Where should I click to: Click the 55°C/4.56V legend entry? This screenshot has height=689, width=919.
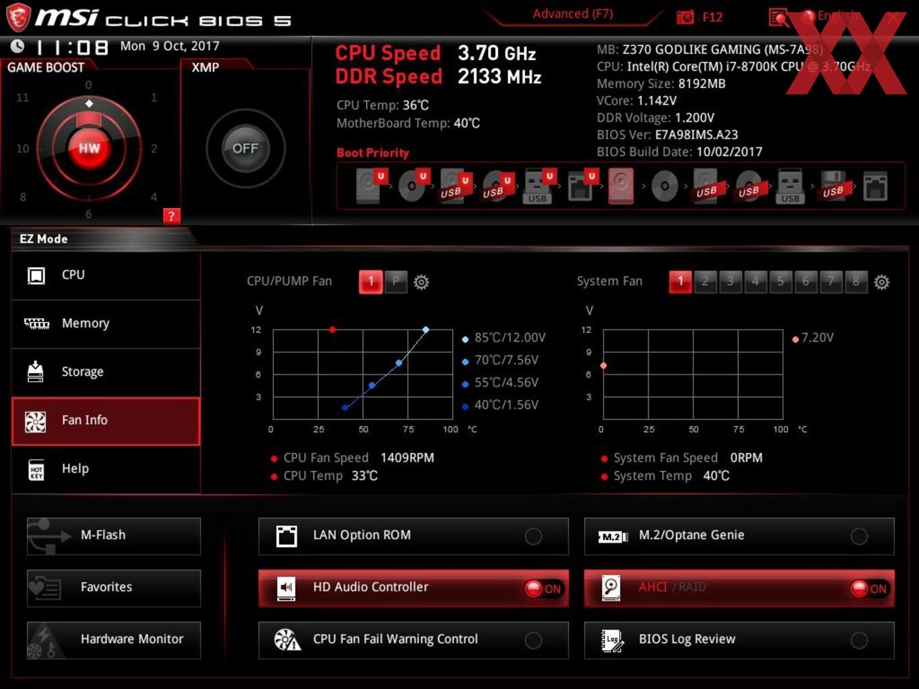(501, 383)
